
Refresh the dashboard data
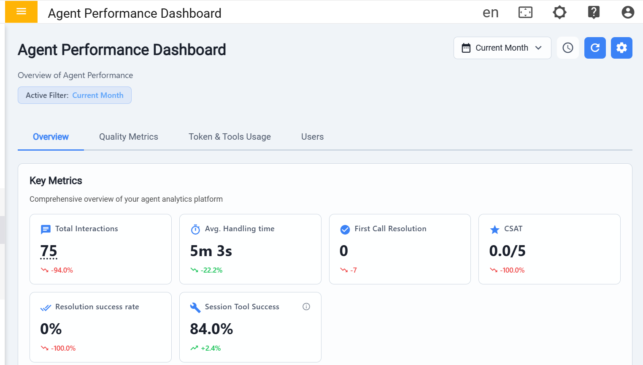[x=595, y=48]
